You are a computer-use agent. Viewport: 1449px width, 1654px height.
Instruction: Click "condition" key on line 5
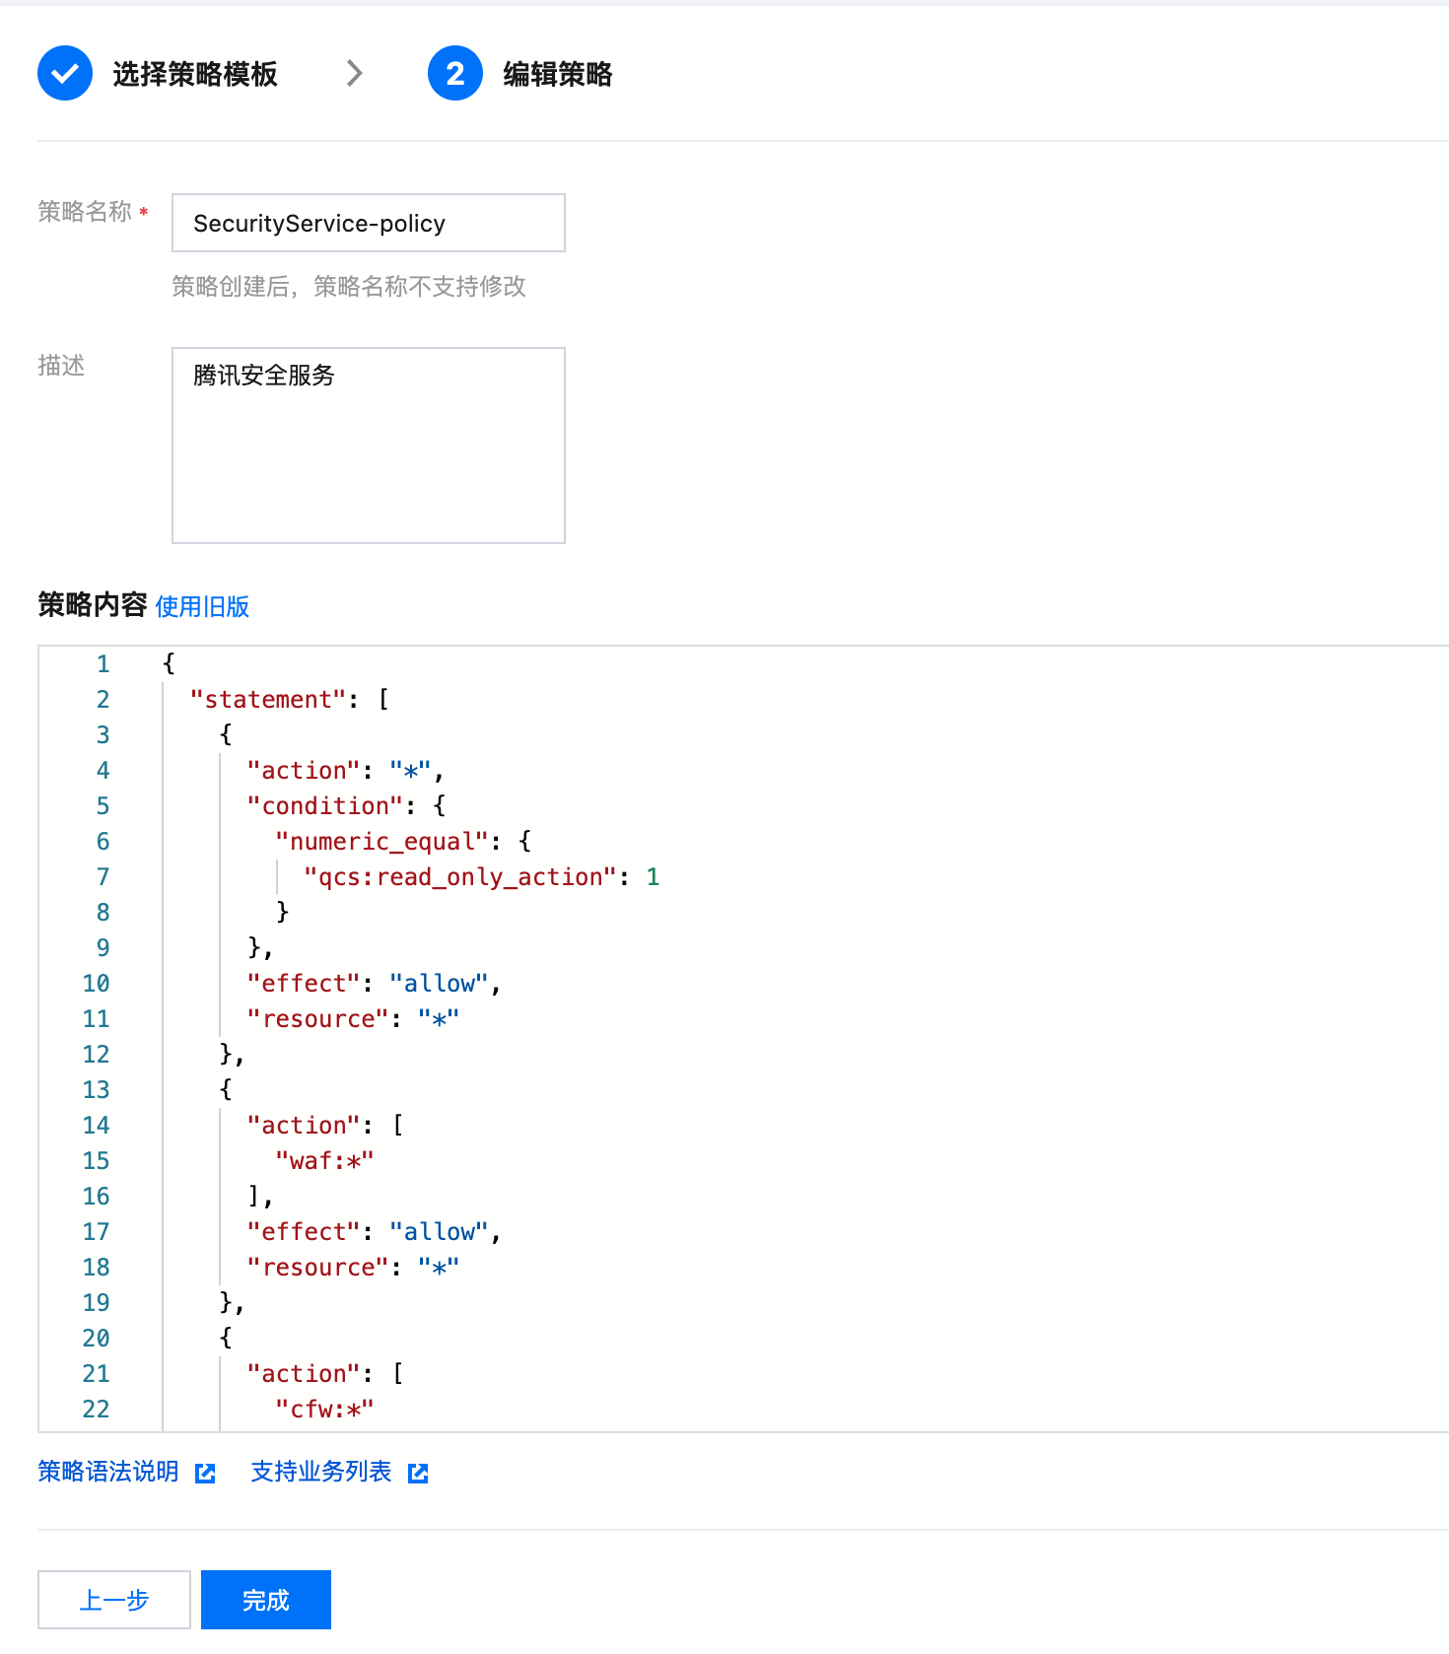tap(325, 806)
